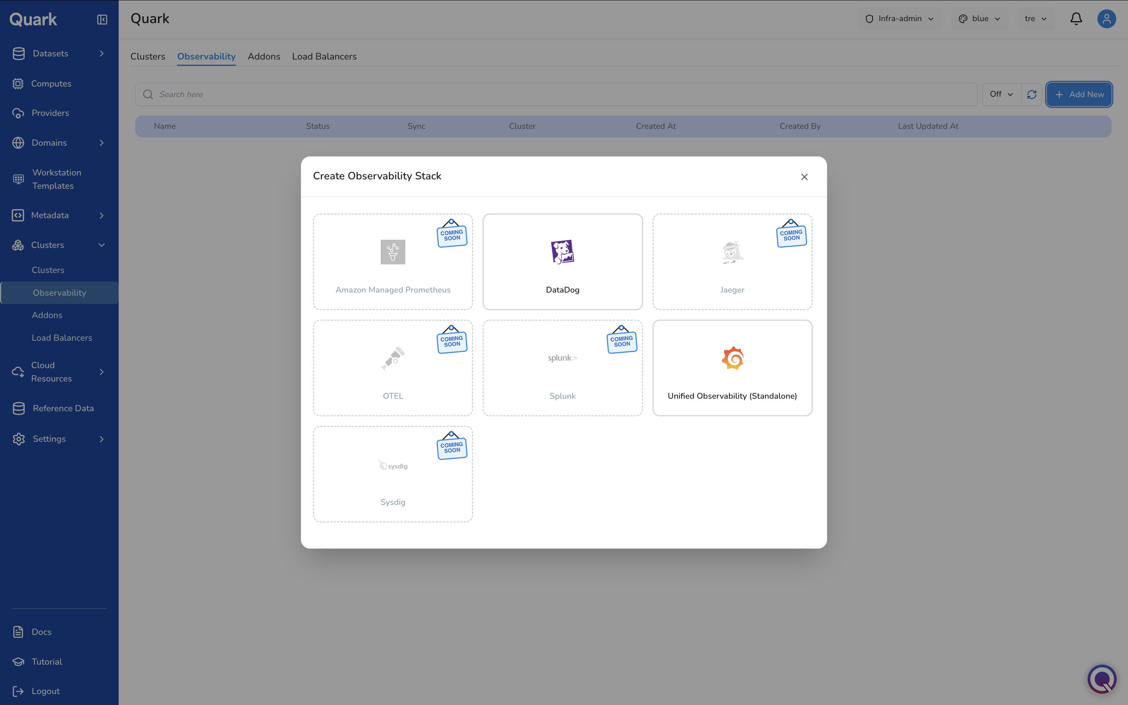The width and height of the screenshot is (1128, 705).
Task: Click the Cluster column header
Action: 522,127
